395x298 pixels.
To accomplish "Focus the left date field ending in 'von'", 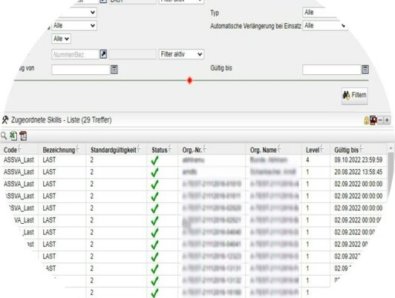I will [81, 70].
